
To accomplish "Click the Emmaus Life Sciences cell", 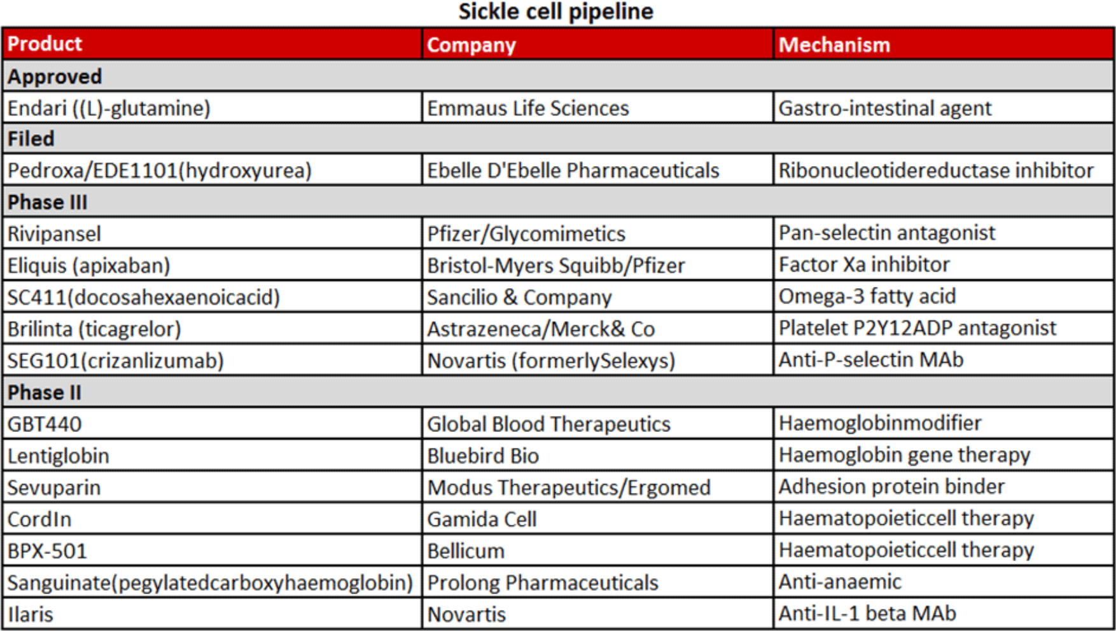I will tap(597, 107).
